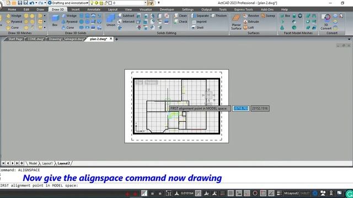Switch to the Layout1 sheet tab
Viewport: 353px width, 198px height.
coord(47,163)
